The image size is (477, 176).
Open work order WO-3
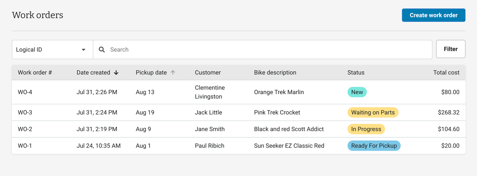click(25, 112)
